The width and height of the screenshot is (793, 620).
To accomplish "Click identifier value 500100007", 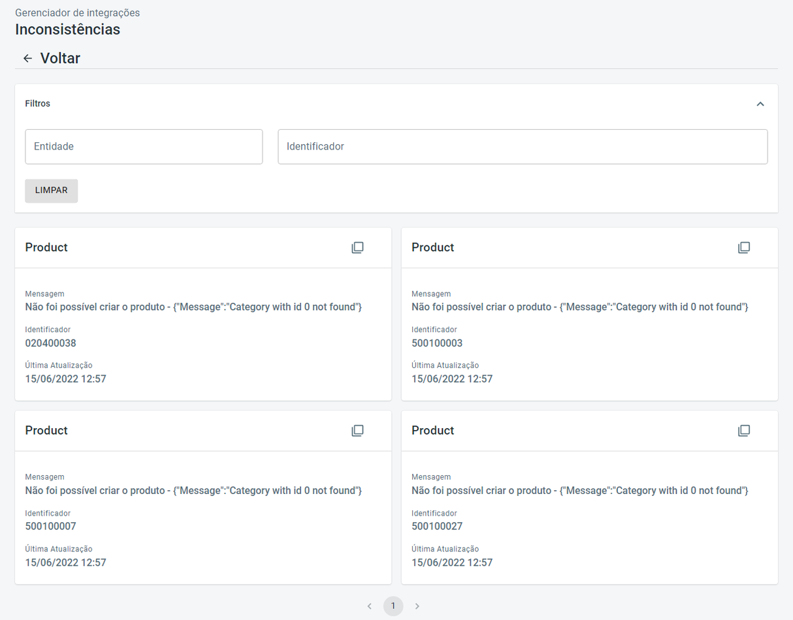I will pos(51,527).
